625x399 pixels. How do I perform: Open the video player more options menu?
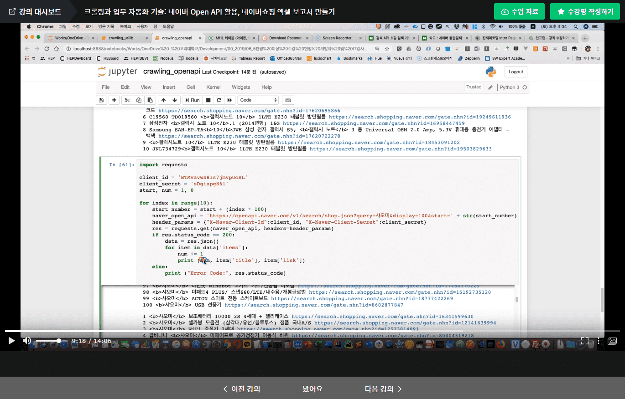(599, 340)
